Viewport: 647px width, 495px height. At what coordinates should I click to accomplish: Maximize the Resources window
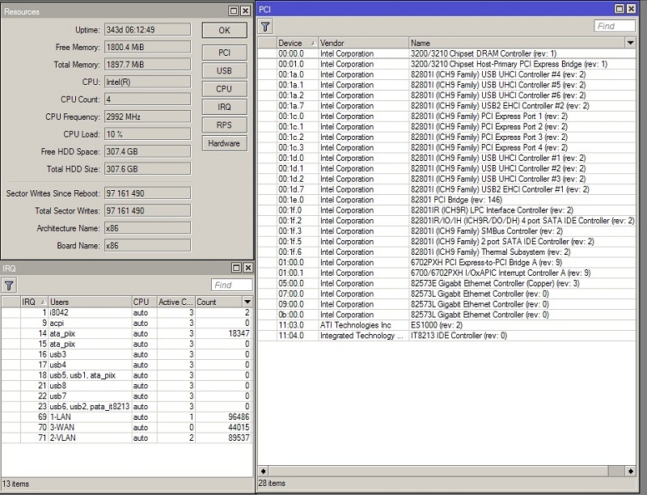234,11
